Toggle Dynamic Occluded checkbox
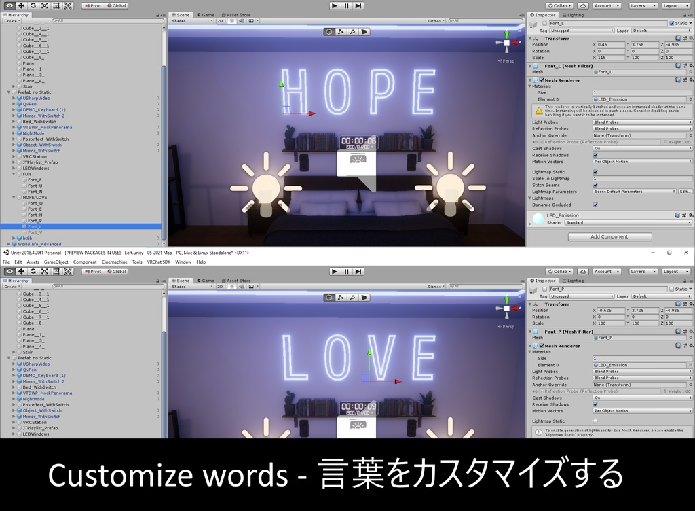 (x=596, y=205)
